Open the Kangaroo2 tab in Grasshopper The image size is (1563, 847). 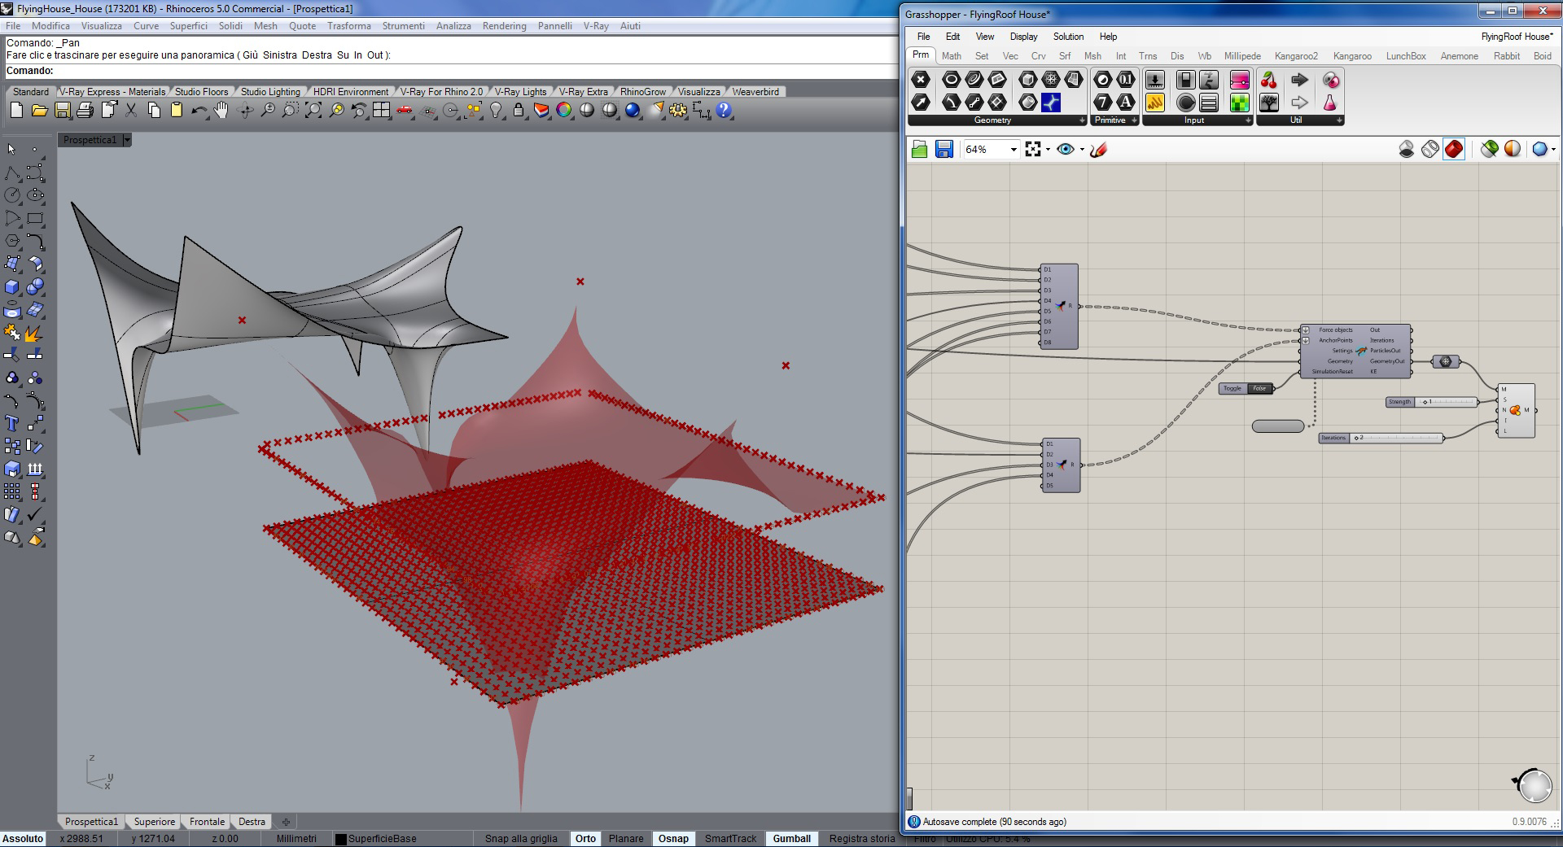coord(1296,56)
